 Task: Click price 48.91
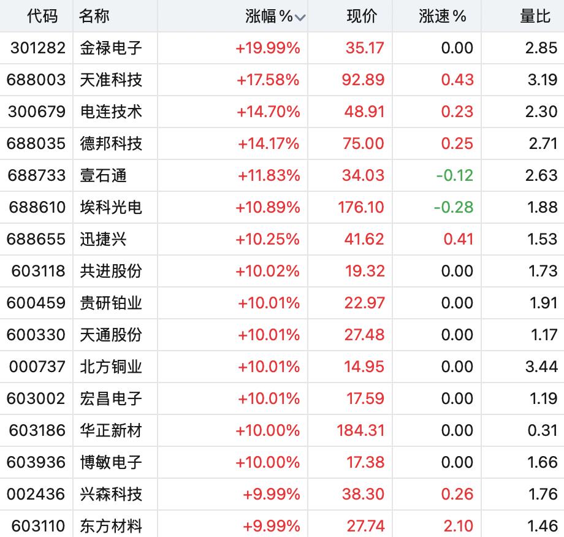pyautogui.click(x=364, y=112)
